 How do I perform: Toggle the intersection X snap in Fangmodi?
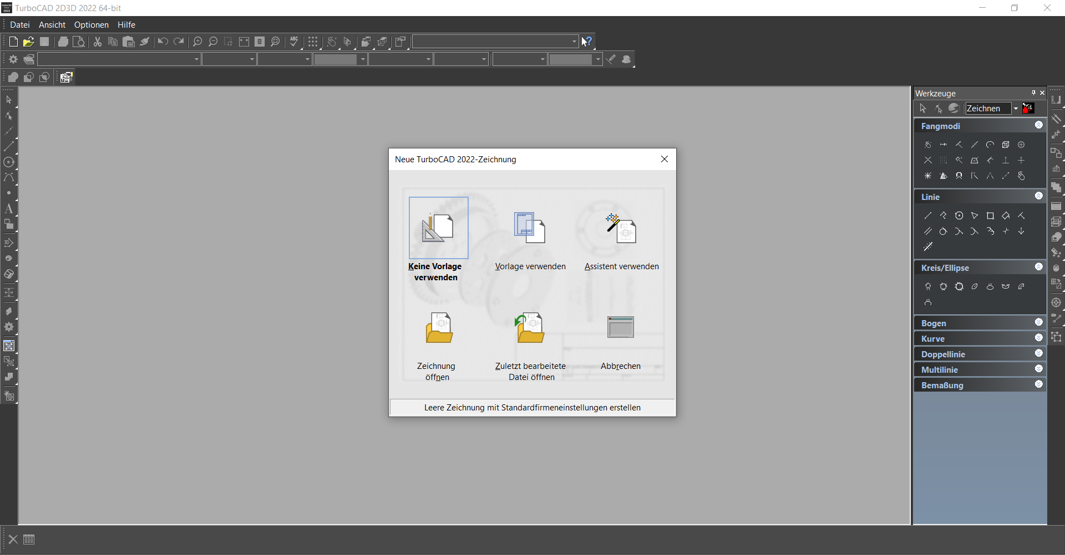pyautogui.click(x=928, y=161)
